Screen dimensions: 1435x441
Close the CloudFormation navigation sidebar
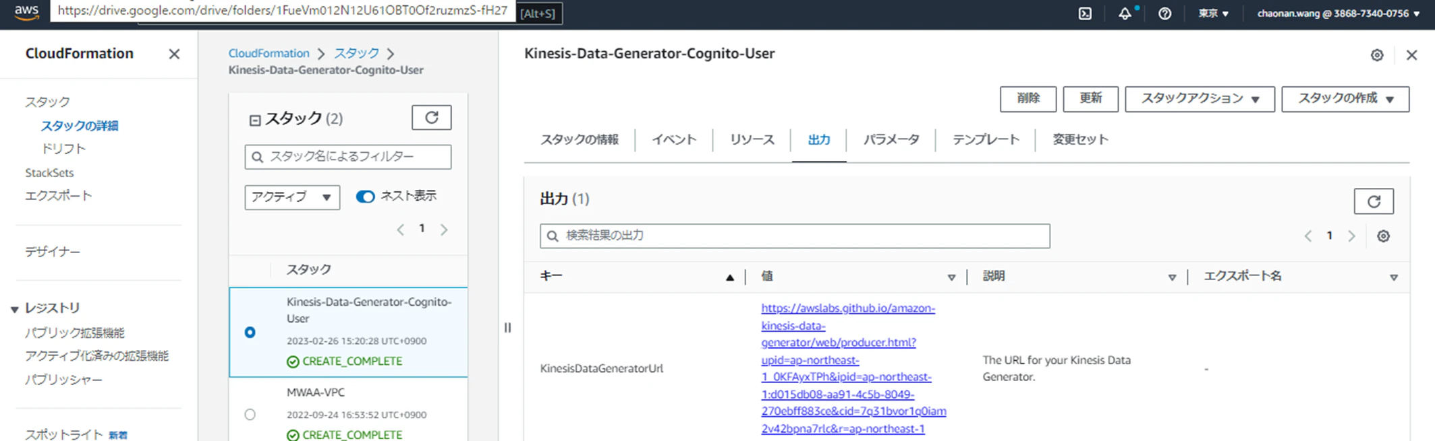click(x=174, y=54)
